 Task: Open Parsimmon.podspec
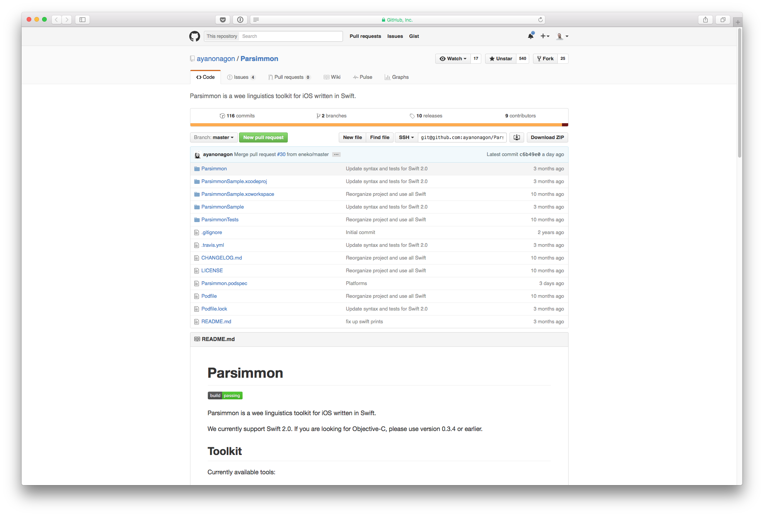(x=224, y=283)
